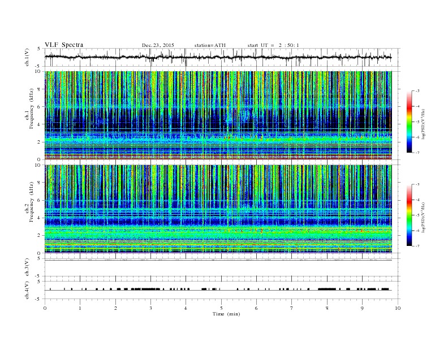The width and height of the screenshot is (448, 346).
Task: Click the 'ch.1 Frequency (kHz)' axis label
Action: tap(29, 110)
